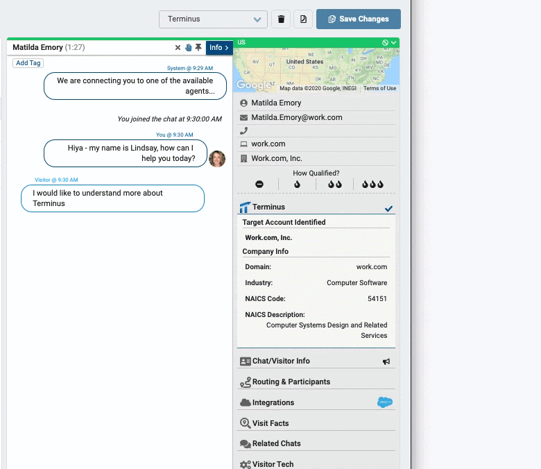Click Computer Systems Design NAICS description
This screenshot has height=469, width=541.
327,330
